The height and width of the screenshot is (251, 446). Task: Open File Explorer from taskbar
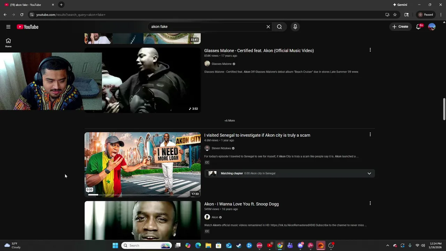208,245
